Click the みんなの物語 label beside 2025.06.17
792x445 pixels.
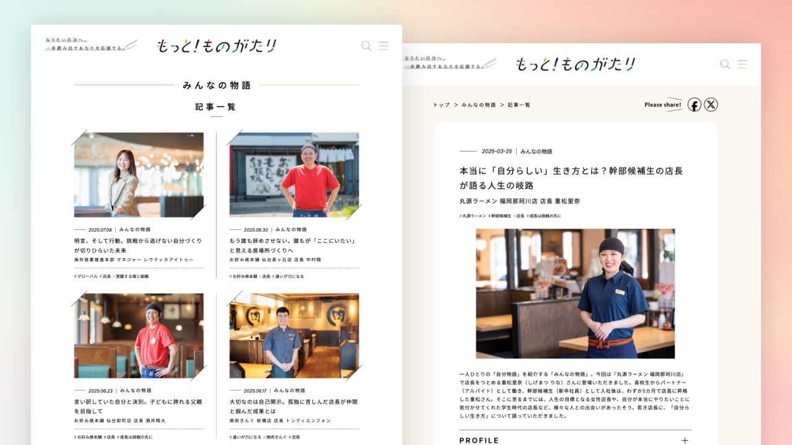coord(290,391)
